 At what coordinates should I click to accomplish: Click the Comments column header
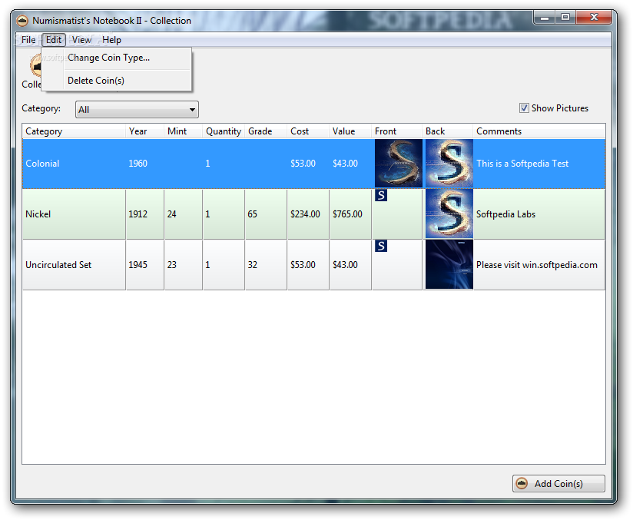point(539,131)
